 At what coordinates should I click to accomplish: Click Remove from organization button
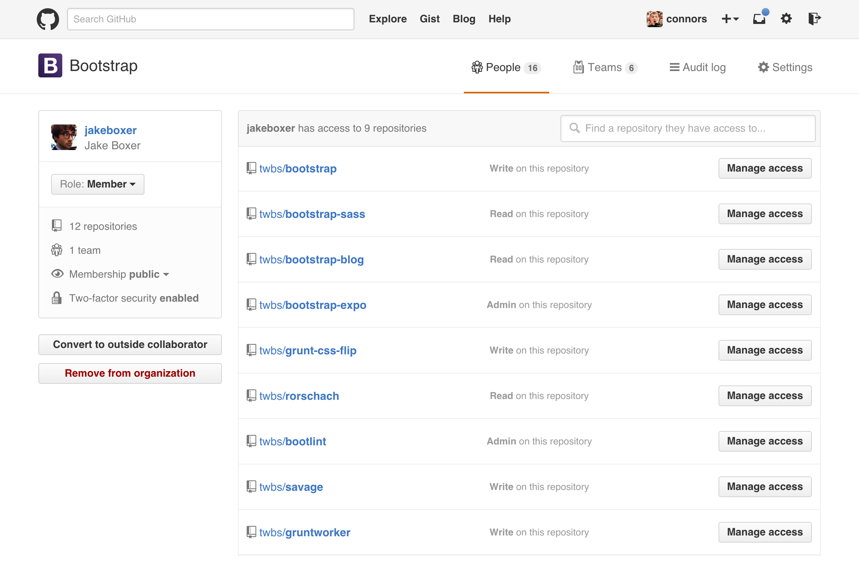[x=130, y=373]
